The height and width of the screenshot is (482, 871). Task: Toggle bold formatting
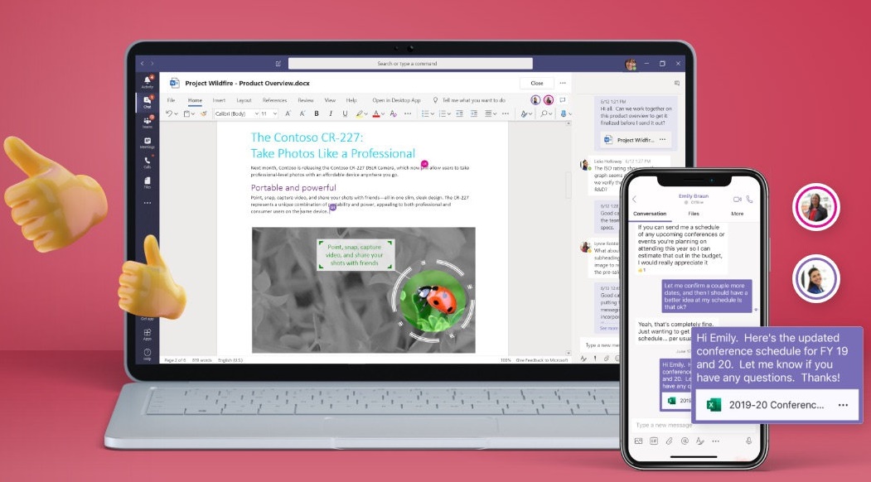[x=317, y=113]
